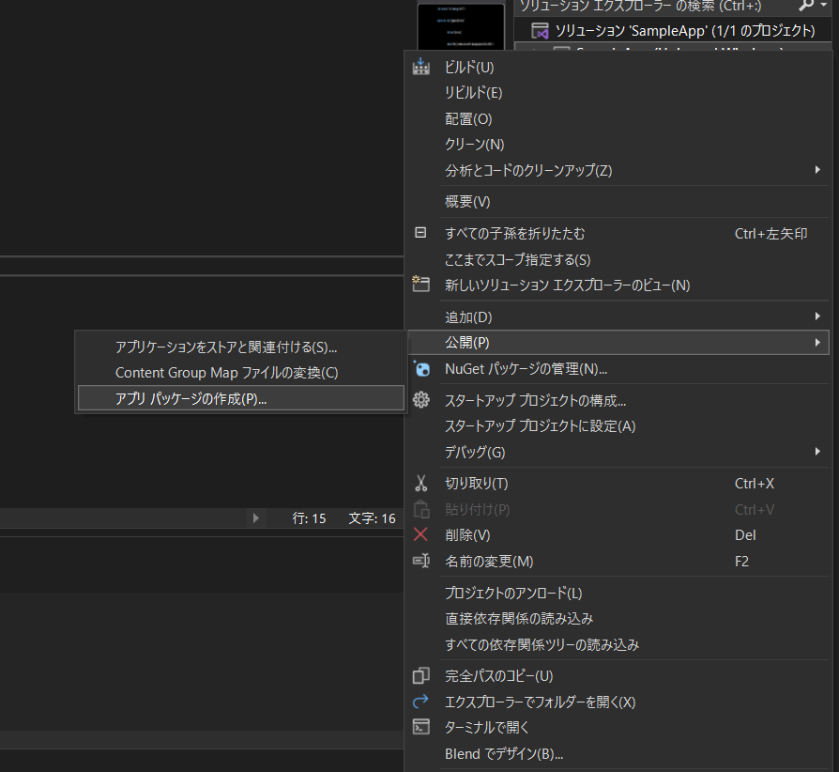Click the NuGet package manager icon
The height and width of the screenshot is (772, 839).
tap(421, 368)
